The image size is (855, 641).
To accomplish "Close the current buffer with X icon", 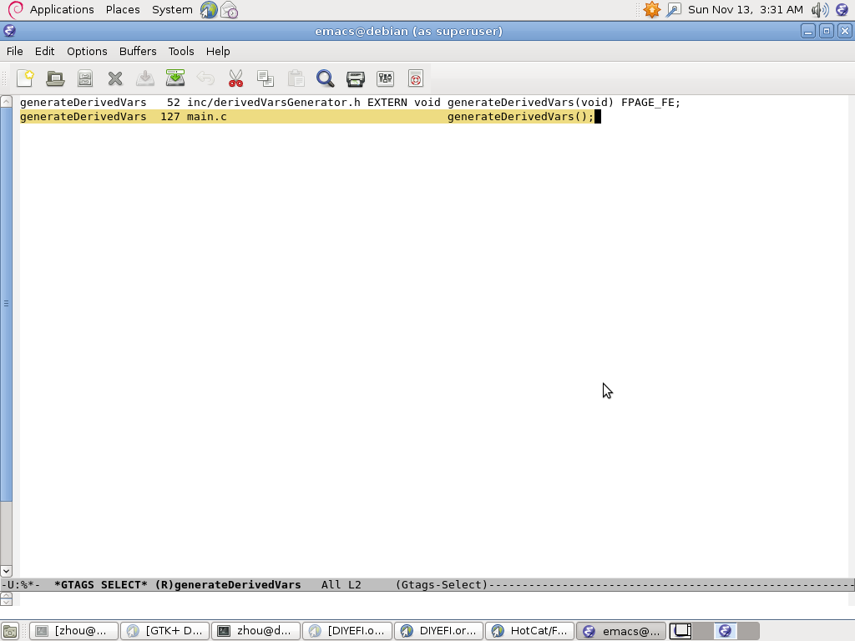I will point(115,78).
